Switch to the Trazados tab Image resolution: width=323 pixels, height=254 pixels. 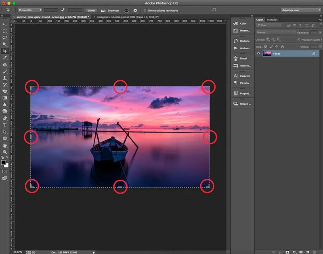point(272,19)
